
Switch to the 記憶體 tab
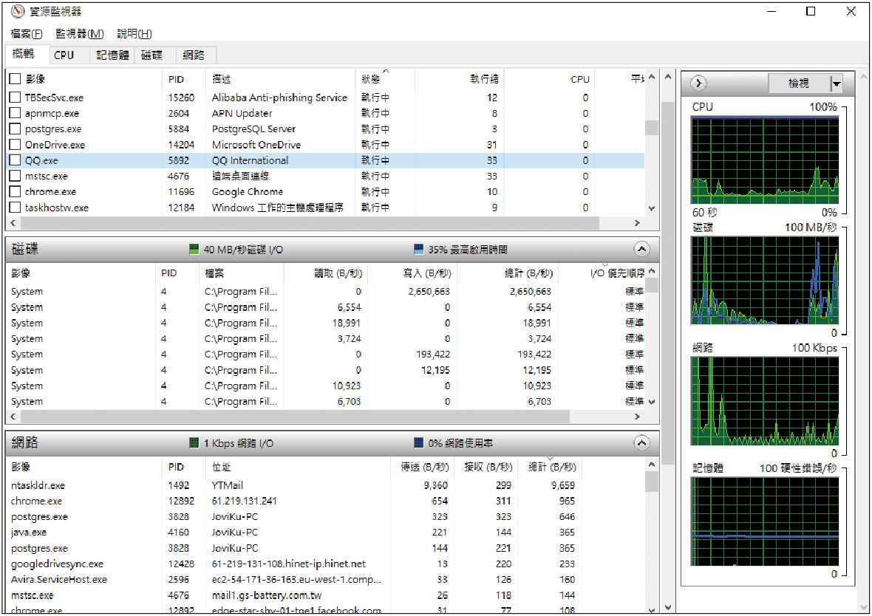click(x=112, y=55)
